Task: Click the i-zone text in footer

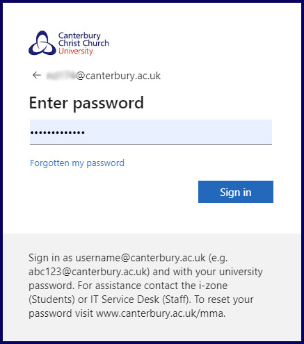Action: tap(213, 286)
